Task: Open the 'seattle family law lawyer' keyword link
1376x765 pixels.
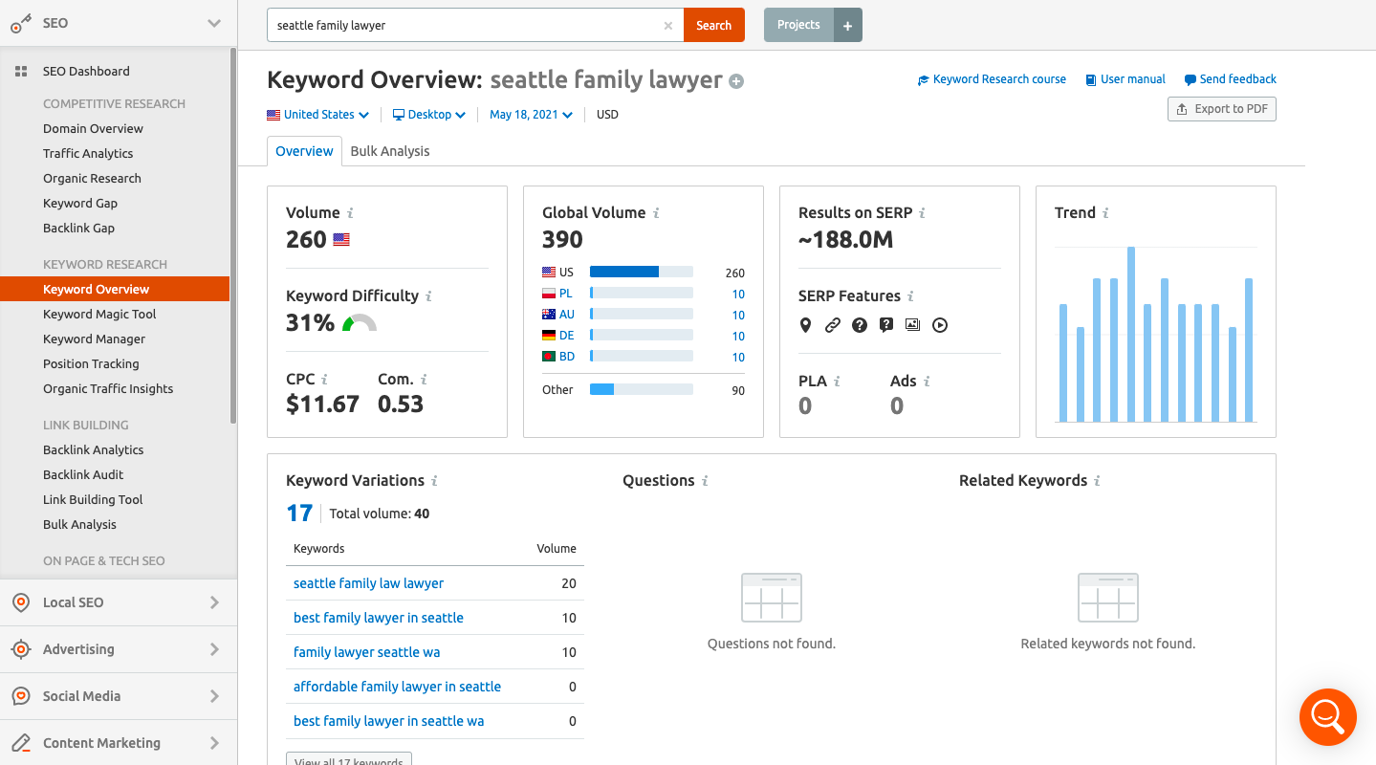Action: [x=368, y=583]
